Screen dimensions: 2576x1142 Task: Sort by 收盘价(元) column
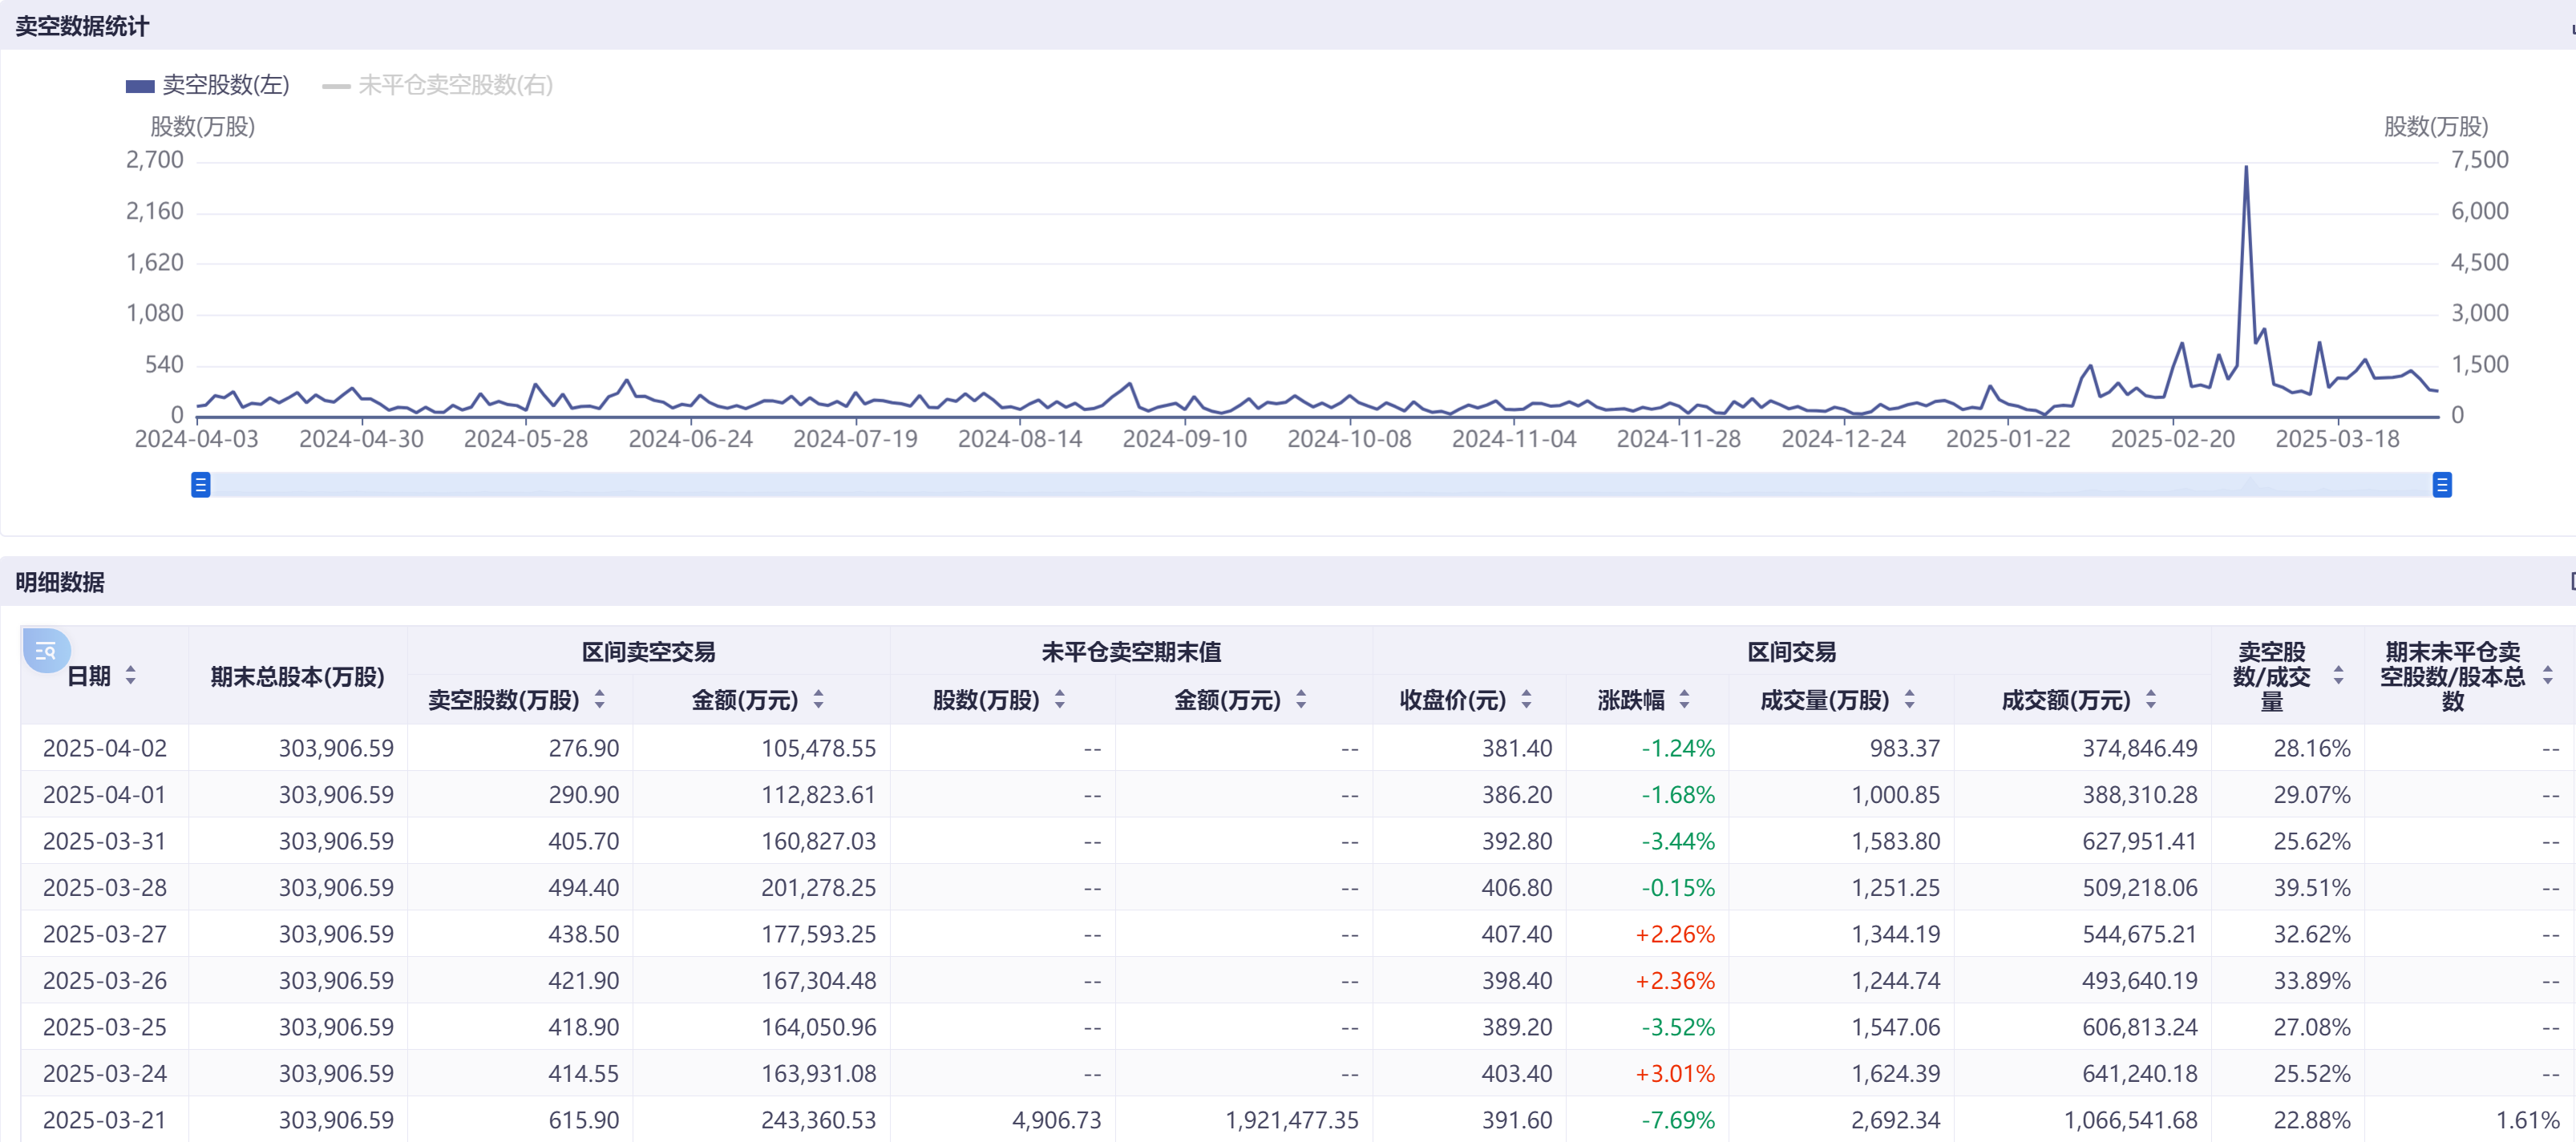point(1526,700)
